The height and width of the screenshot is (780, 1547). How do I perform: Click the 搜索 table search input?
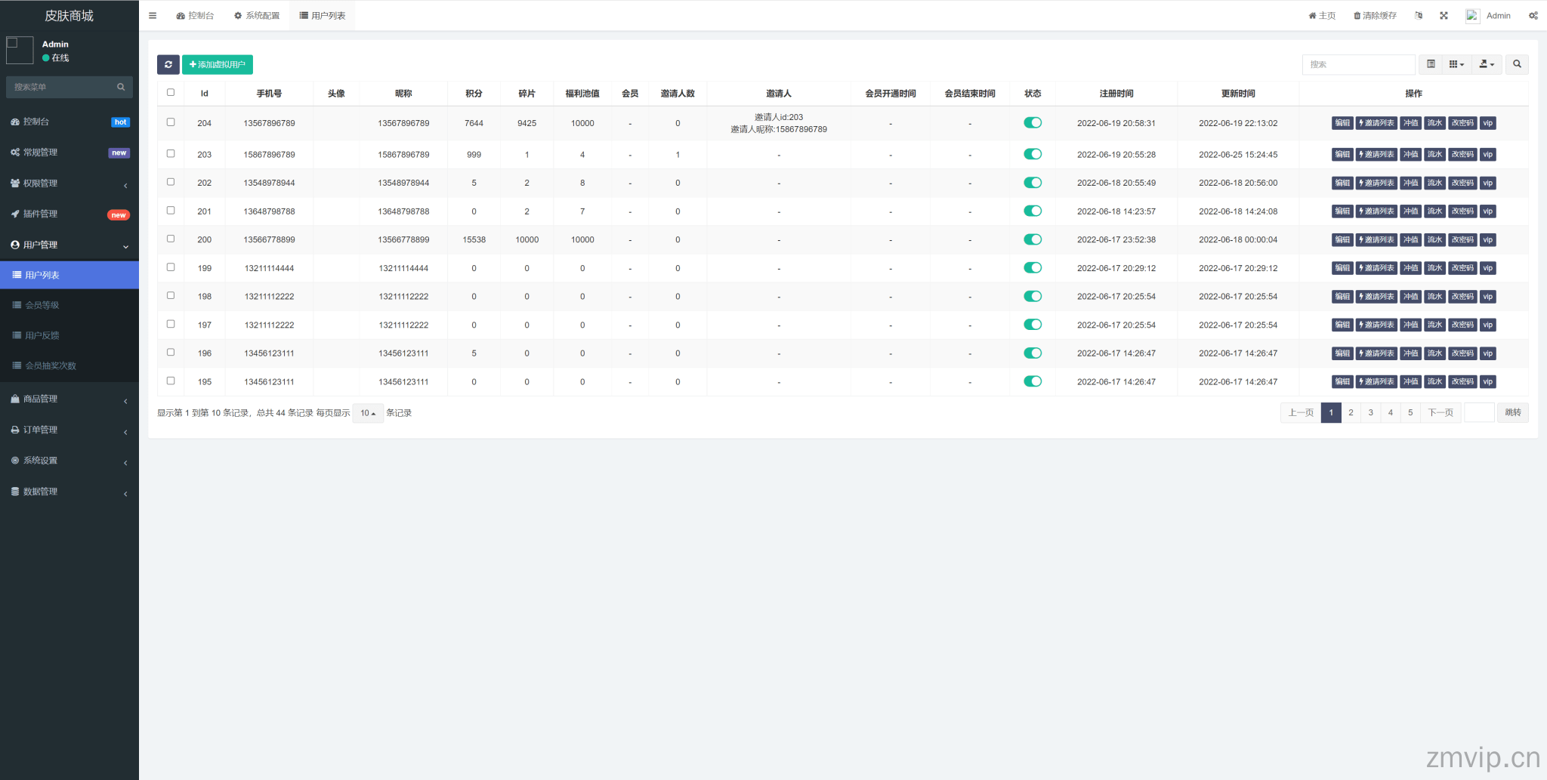pos(1358,64)
